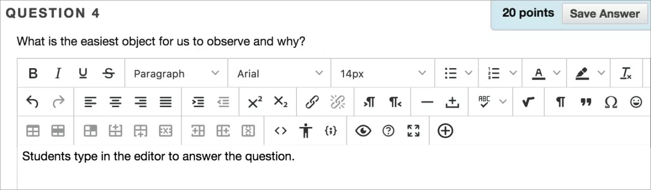This screenshot has width=651, height=190.
Task: Insert or edit a link
Action: (x=312, y=102)
